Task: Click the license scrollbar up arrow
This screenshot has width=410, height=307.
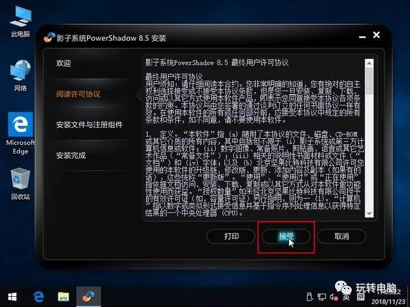Action: (x=369, y=63)
